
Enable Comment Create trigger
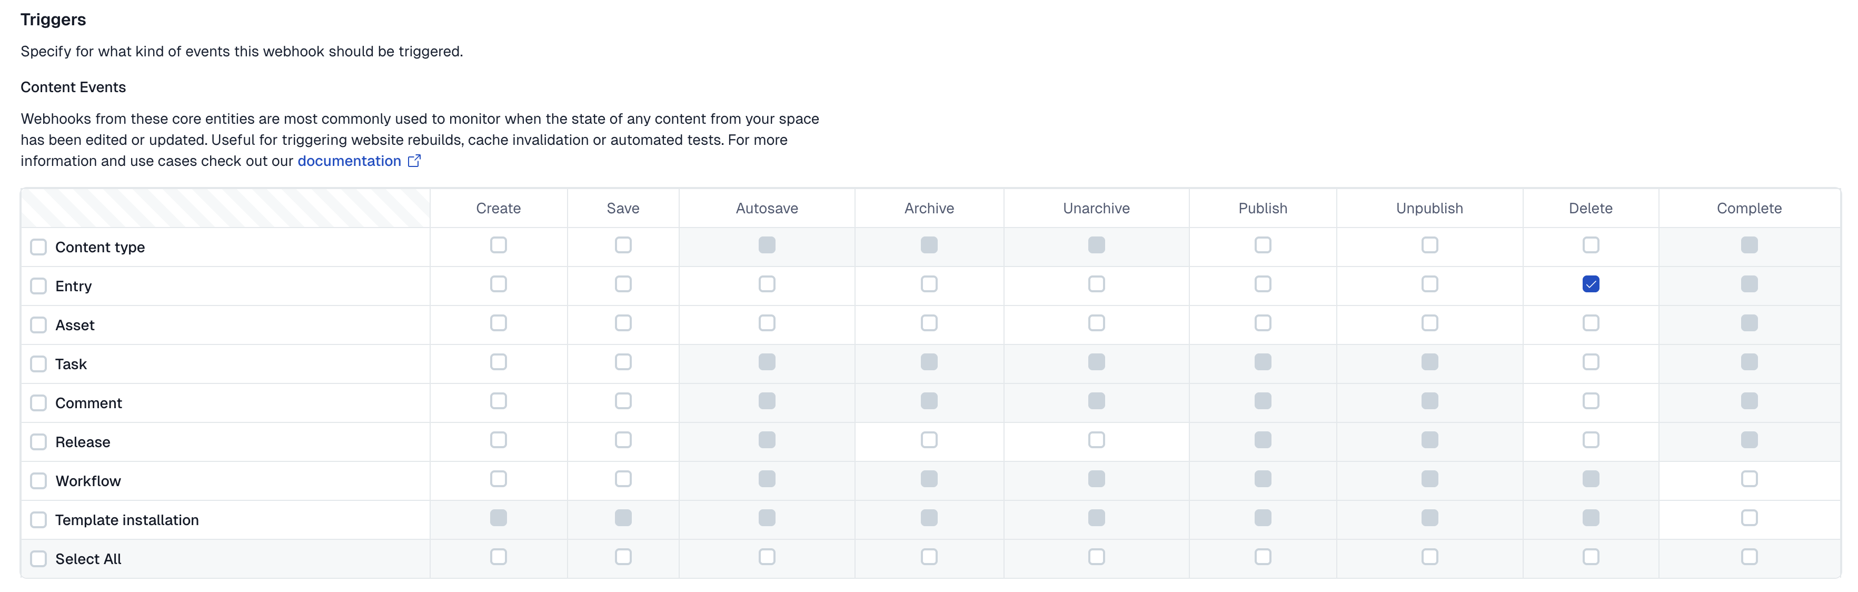click(x=499, y=401)
